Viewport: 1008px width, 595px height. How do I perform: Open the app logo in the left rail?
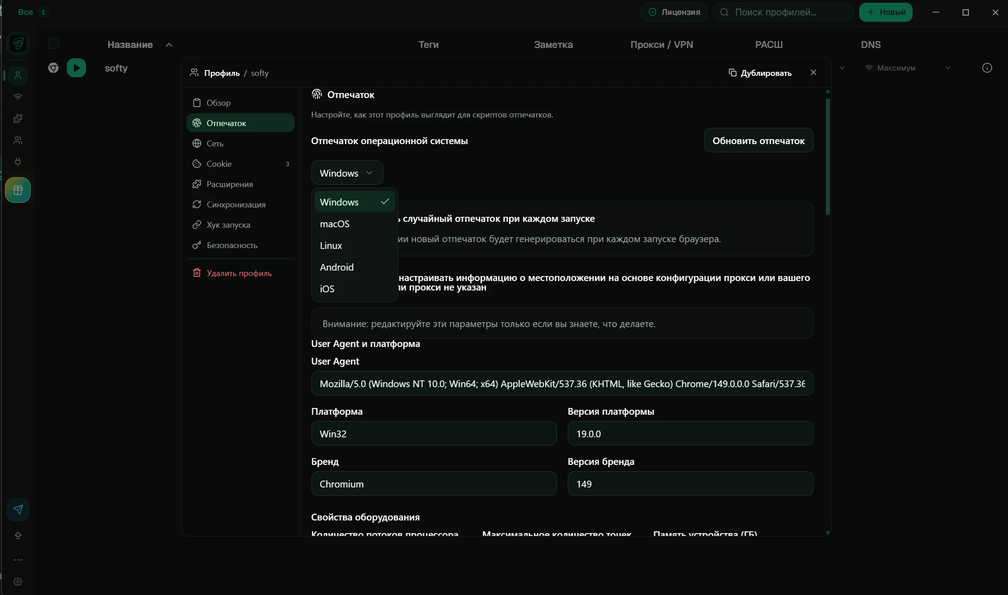(18, 43)
